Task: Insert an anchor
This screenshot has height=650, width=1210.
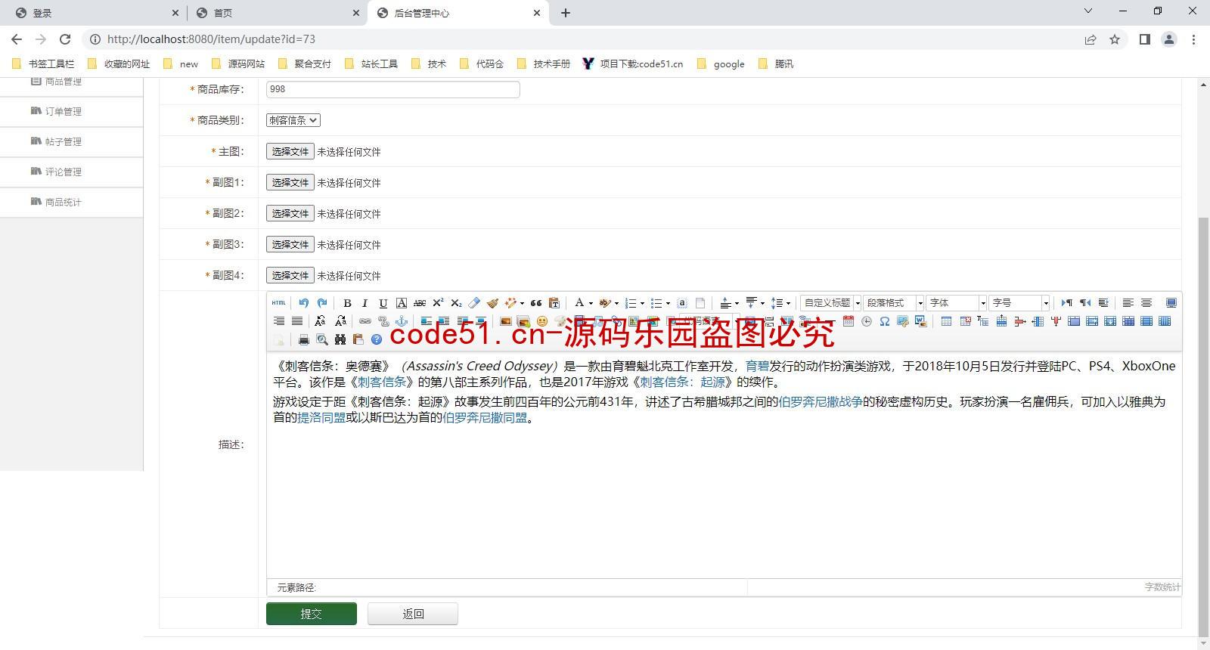Action: pos(402,321)
